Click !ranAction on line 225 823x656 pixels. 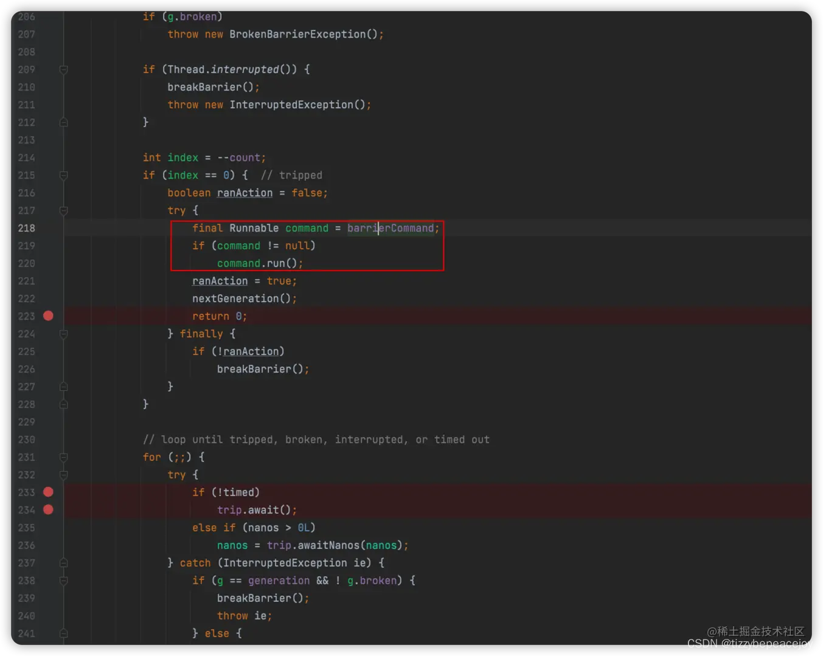tap(248, 351)
